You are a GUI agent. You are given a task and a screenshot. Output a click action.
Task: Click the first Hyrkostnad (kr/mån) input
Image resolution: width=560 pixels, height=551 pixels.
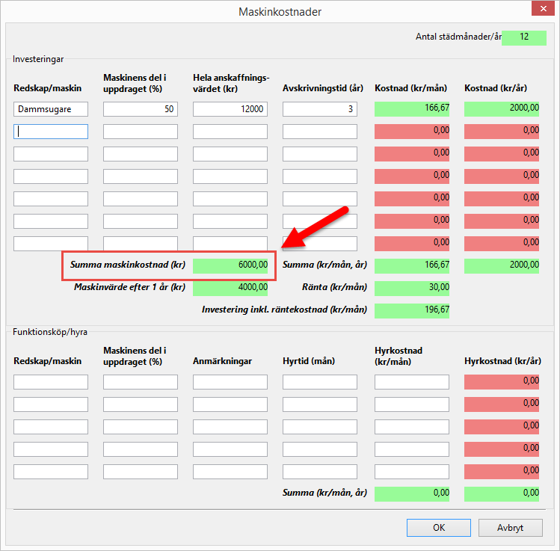(x=412, y=382)
